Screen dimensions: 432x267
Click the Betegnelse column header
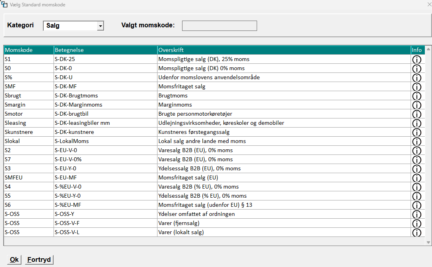[x=105, y=50]
